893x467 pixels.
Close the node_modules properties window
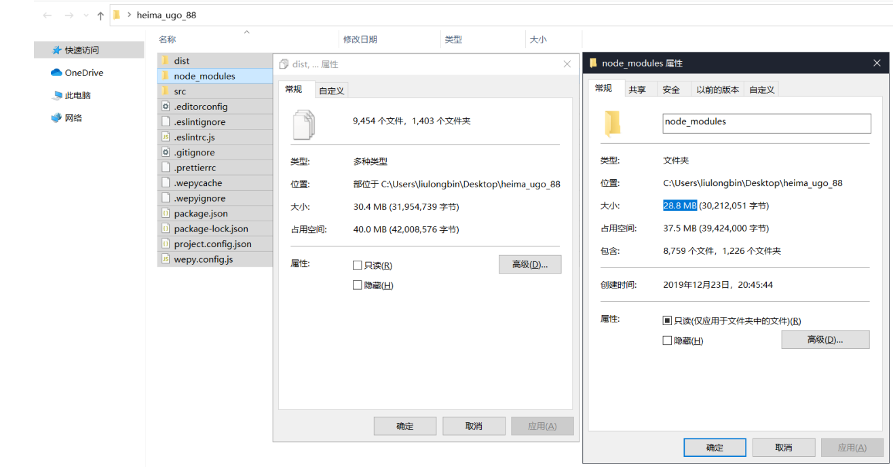coord(876,63)
